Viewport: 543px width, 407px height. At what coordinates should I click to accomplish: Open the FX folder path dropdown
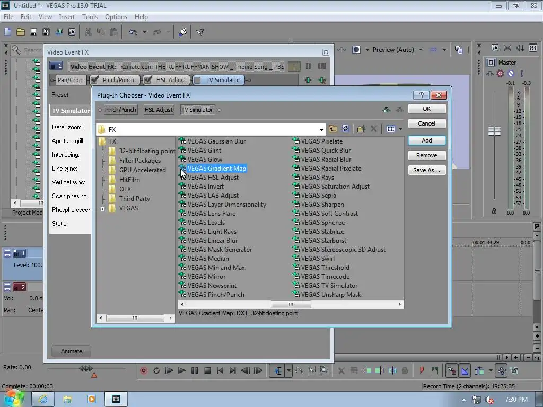tap(321, 129)
